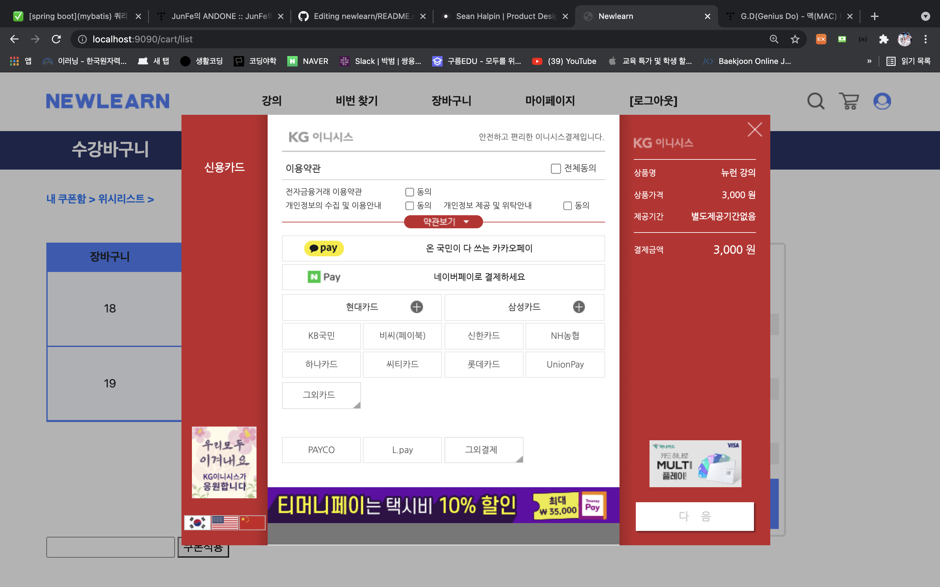
Task: Open the 그외결제 other payments dropdown
Action: click(484, 450)
